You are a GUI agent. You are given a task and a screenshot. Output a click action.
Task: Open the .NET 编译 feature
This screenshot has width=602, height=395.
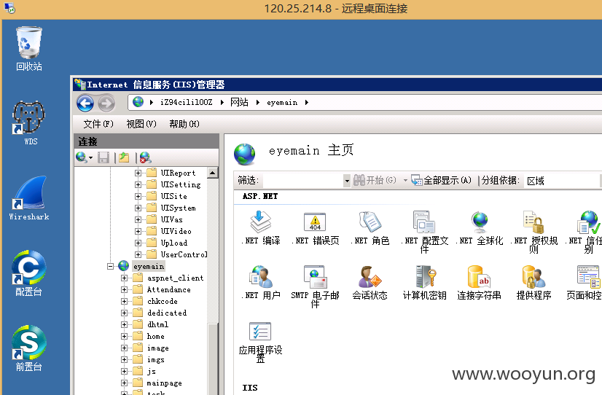pyautogui.click(x=261, y=228)
